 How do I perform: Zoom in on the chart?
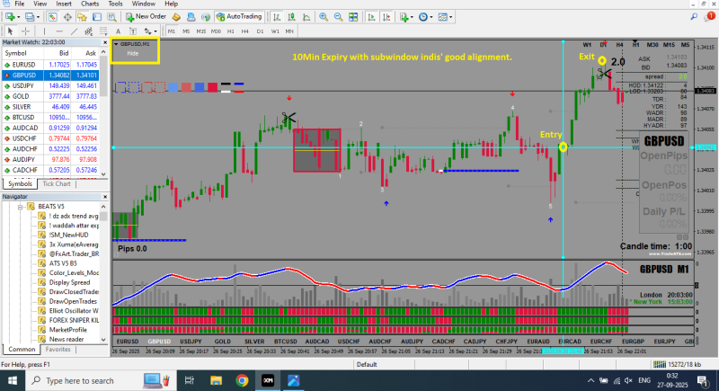coord(324,17)
